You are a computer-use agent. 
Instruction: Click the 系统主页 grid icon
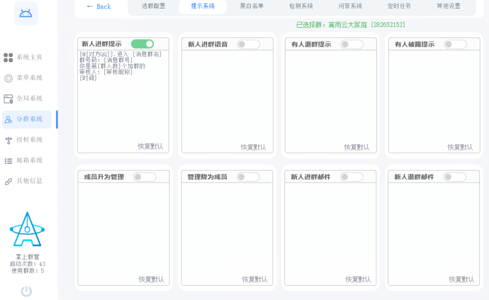[x=8, y=57]
